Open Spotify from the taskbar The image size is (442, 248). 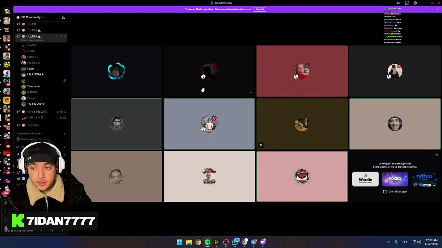tap(207, 242)
